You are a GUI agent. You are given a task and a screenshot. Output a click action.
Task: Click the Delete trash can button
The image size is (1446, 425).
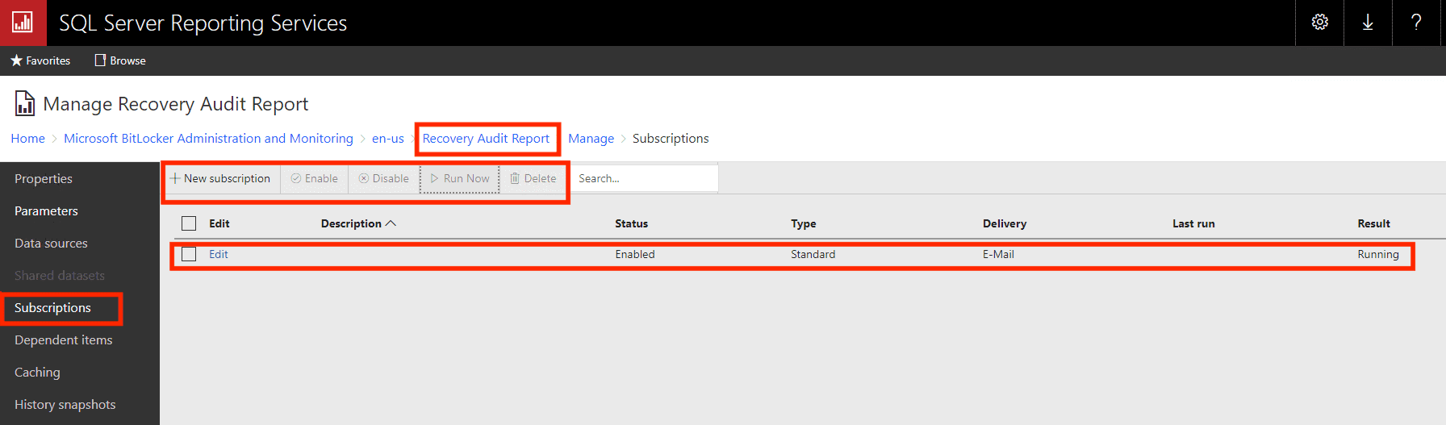pyautogui.click(x=533, y=178)
